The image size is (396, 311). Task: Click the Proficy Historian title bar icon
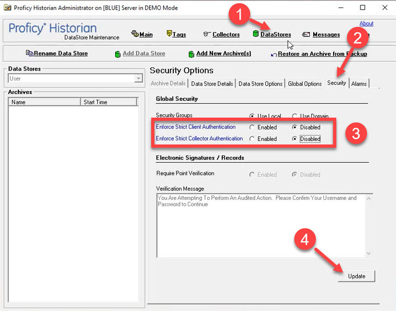8,8
